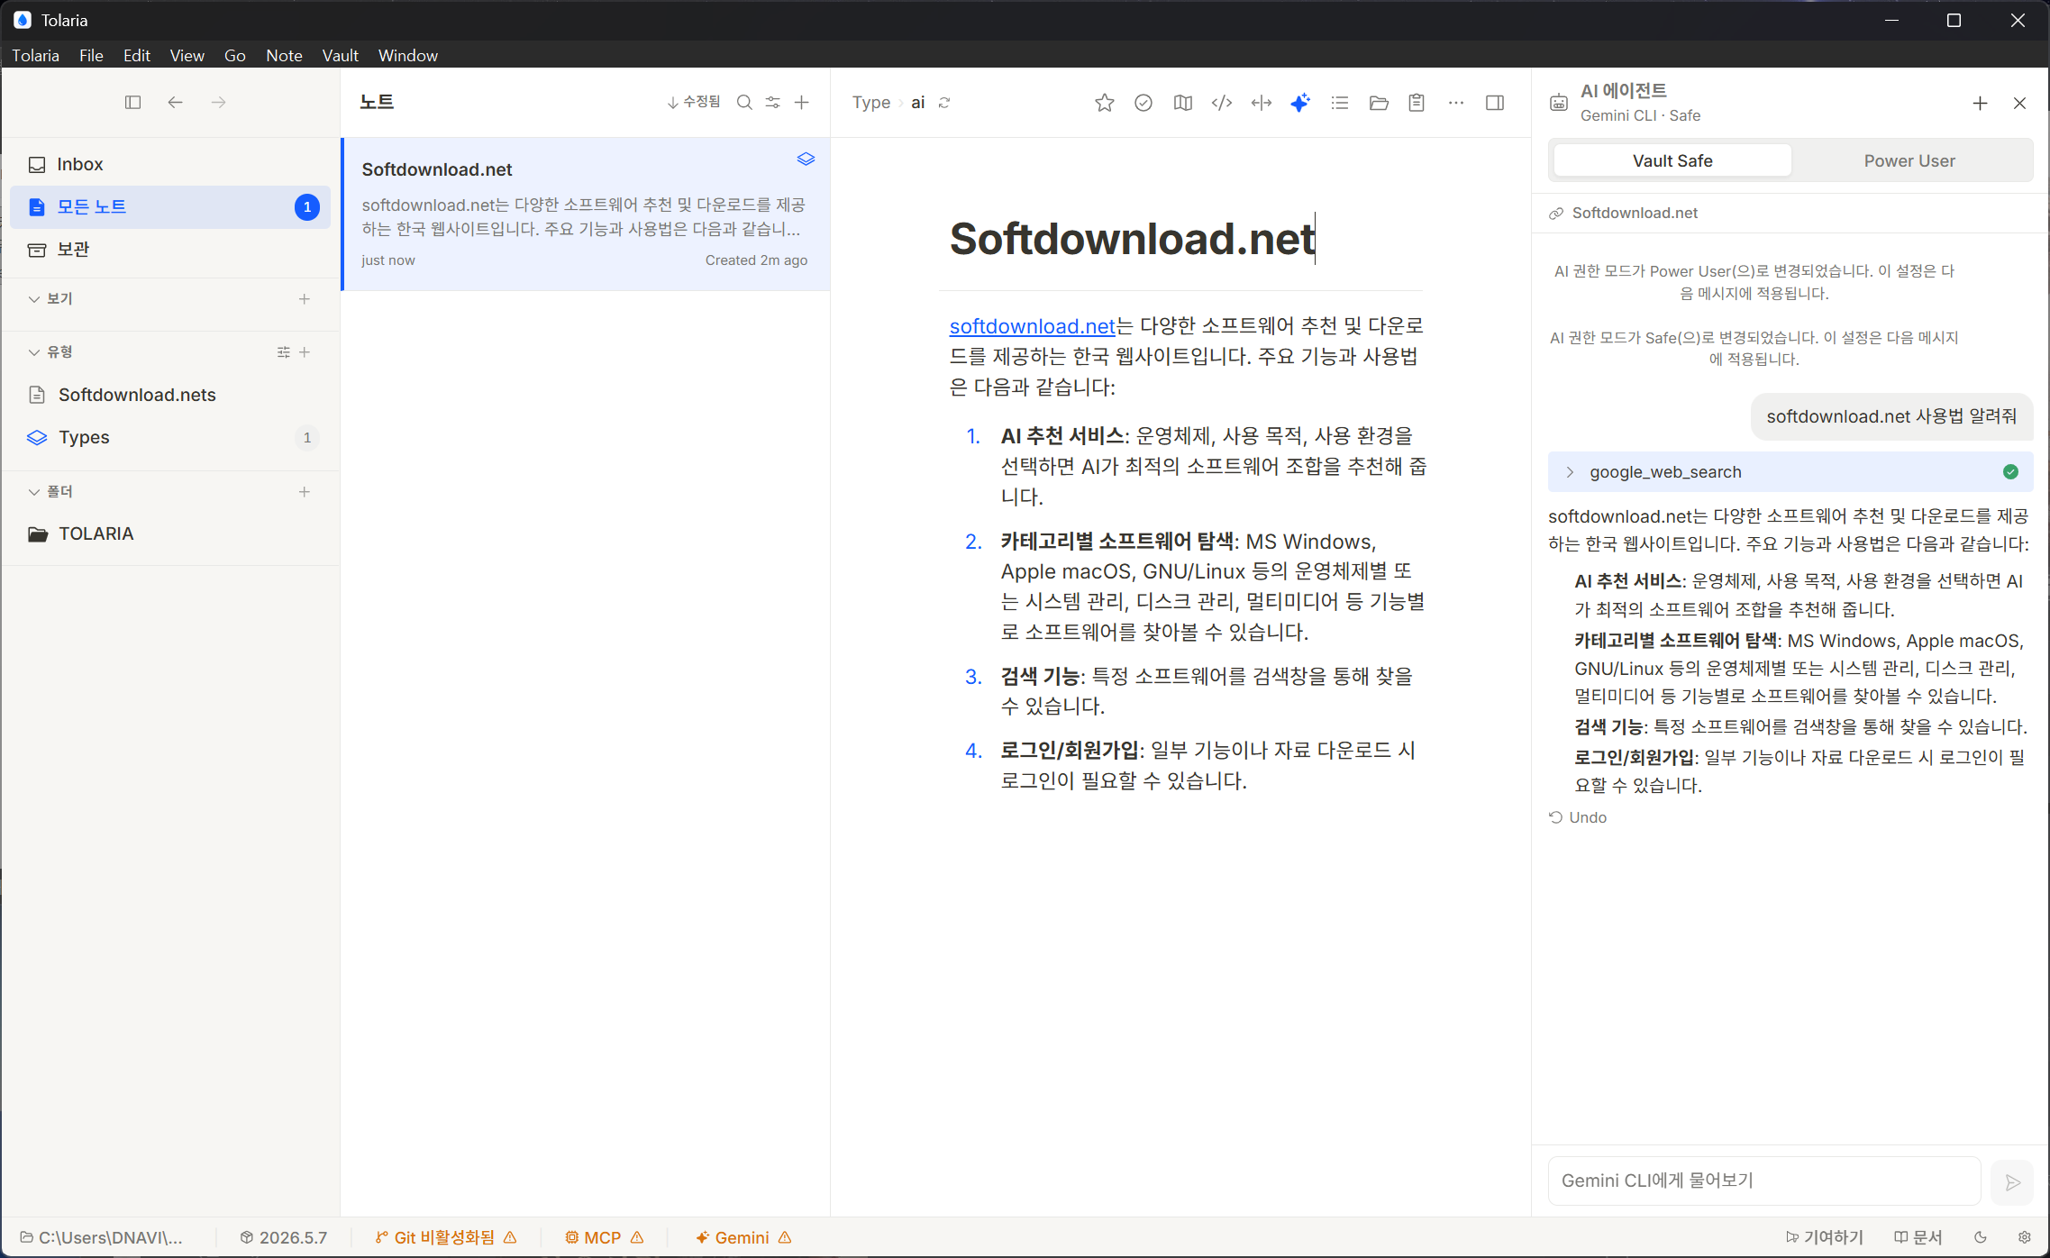Add a new view in 보기 section

[x=305, y=298]
